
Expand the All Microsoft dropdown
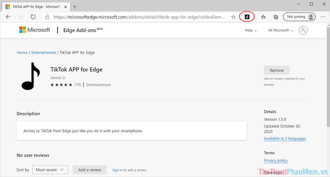280,30
